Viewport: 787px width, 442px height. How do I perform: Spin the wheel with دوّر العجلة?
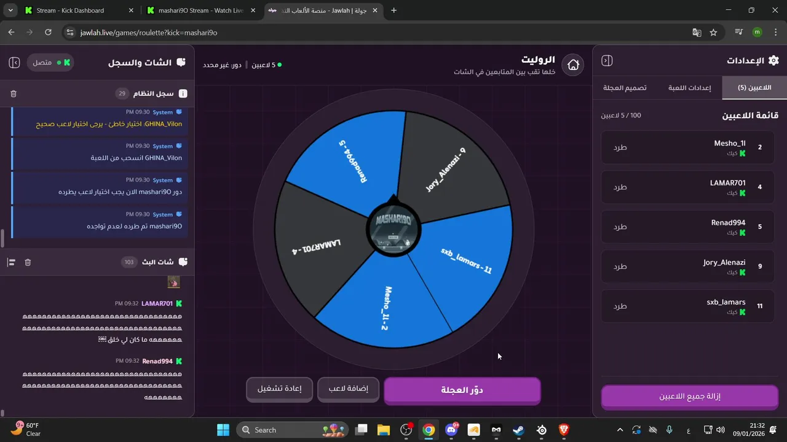[462, 390]
